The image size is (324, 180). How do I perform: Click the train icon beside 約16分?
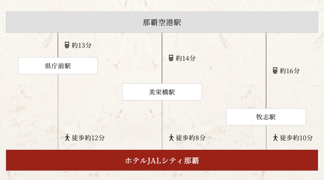pos(275,71)
